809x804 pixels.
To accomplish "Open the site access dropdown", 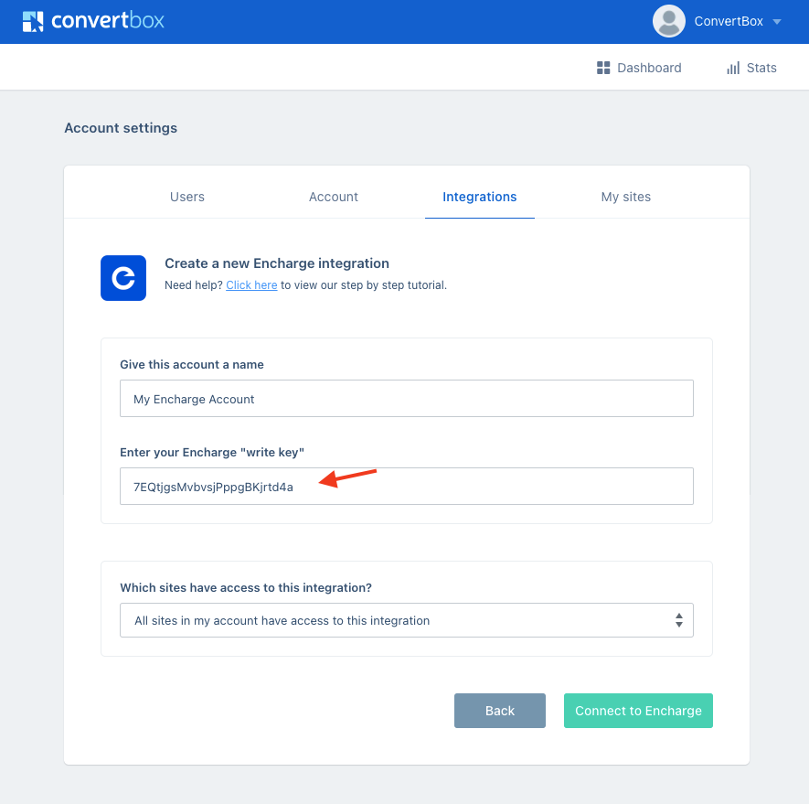I will point(407,620).
